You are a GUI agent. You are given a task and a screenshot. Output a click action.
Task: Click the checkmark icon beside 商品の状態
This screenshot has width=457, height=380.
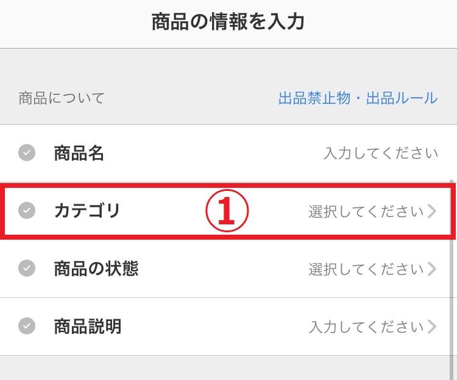(27, 268)
